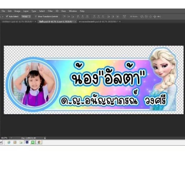Open the LINE app from the taskbar
The image size is (185, 185).
pos(33,142)
